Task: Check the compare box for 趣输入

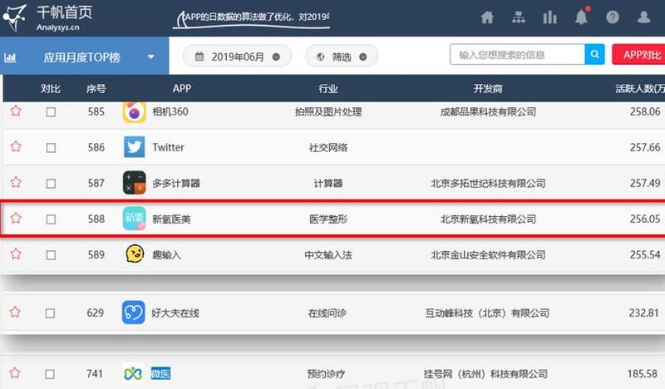Action: (x=51, y=255)
